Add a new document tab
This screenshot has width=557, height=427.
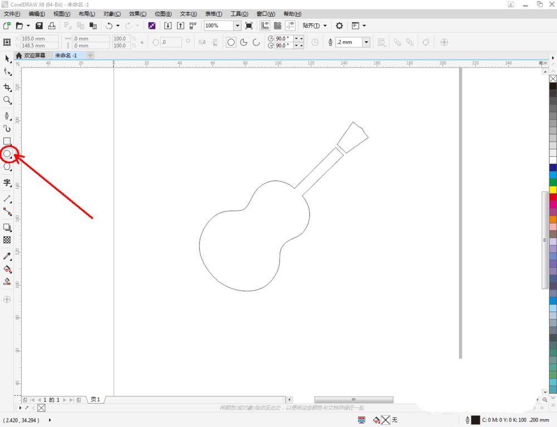(90, 55)
